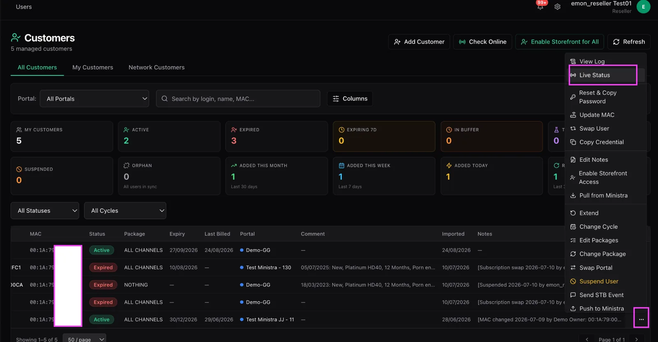Click the In Buffer stat card
Image resolution: width=658 pixels, height=342 pixels.
click(491, 136)
